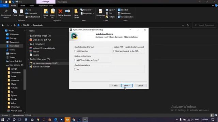Click Paste shortcut in ribbon

click(x=33, y=17)
